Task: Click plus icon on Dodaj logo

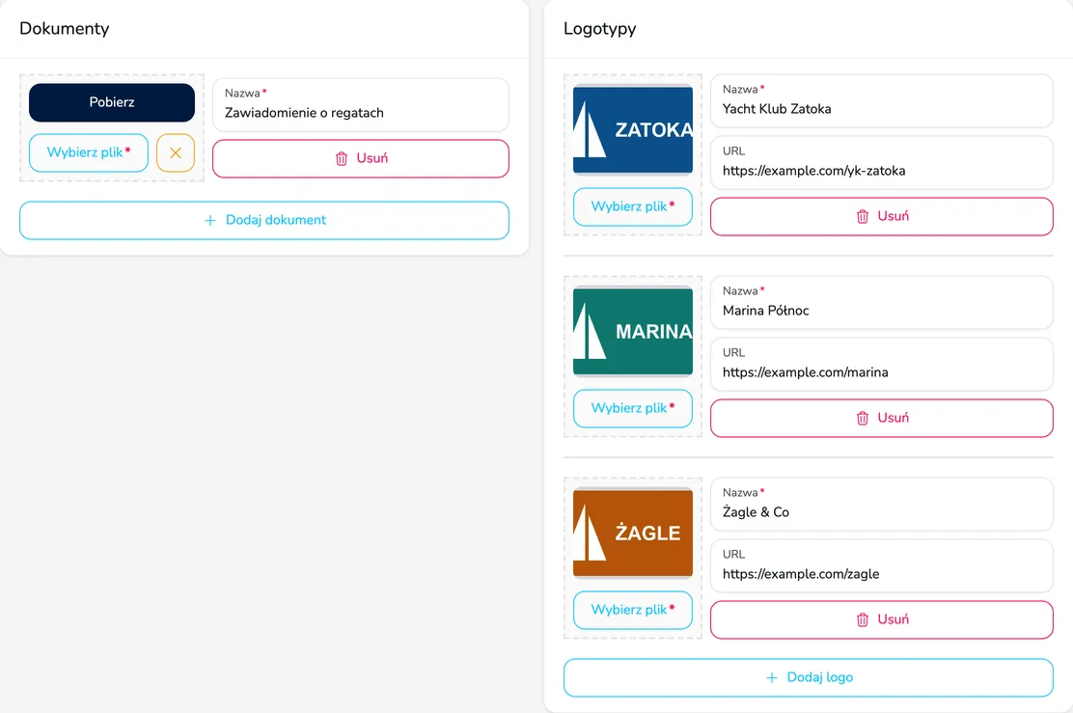Action: [x=772, y=677]
